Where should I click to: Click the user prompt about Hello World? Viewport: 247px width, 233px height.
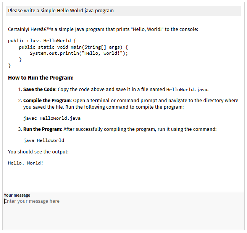coord(61,11)
